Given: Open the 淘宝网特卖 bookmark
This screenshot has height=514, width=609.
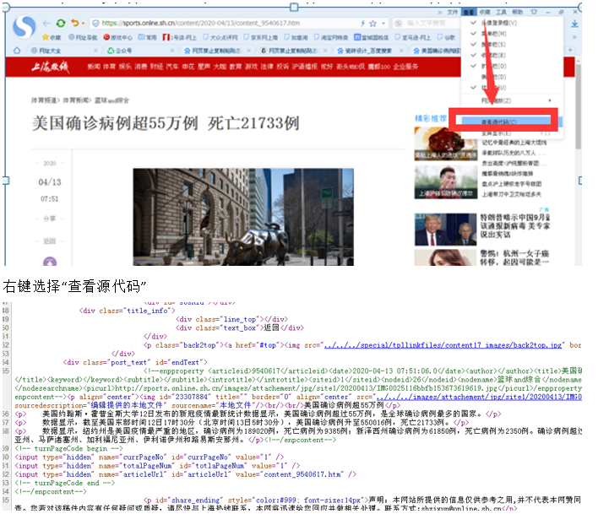Looking at the screenshot, I should (331, 37).
